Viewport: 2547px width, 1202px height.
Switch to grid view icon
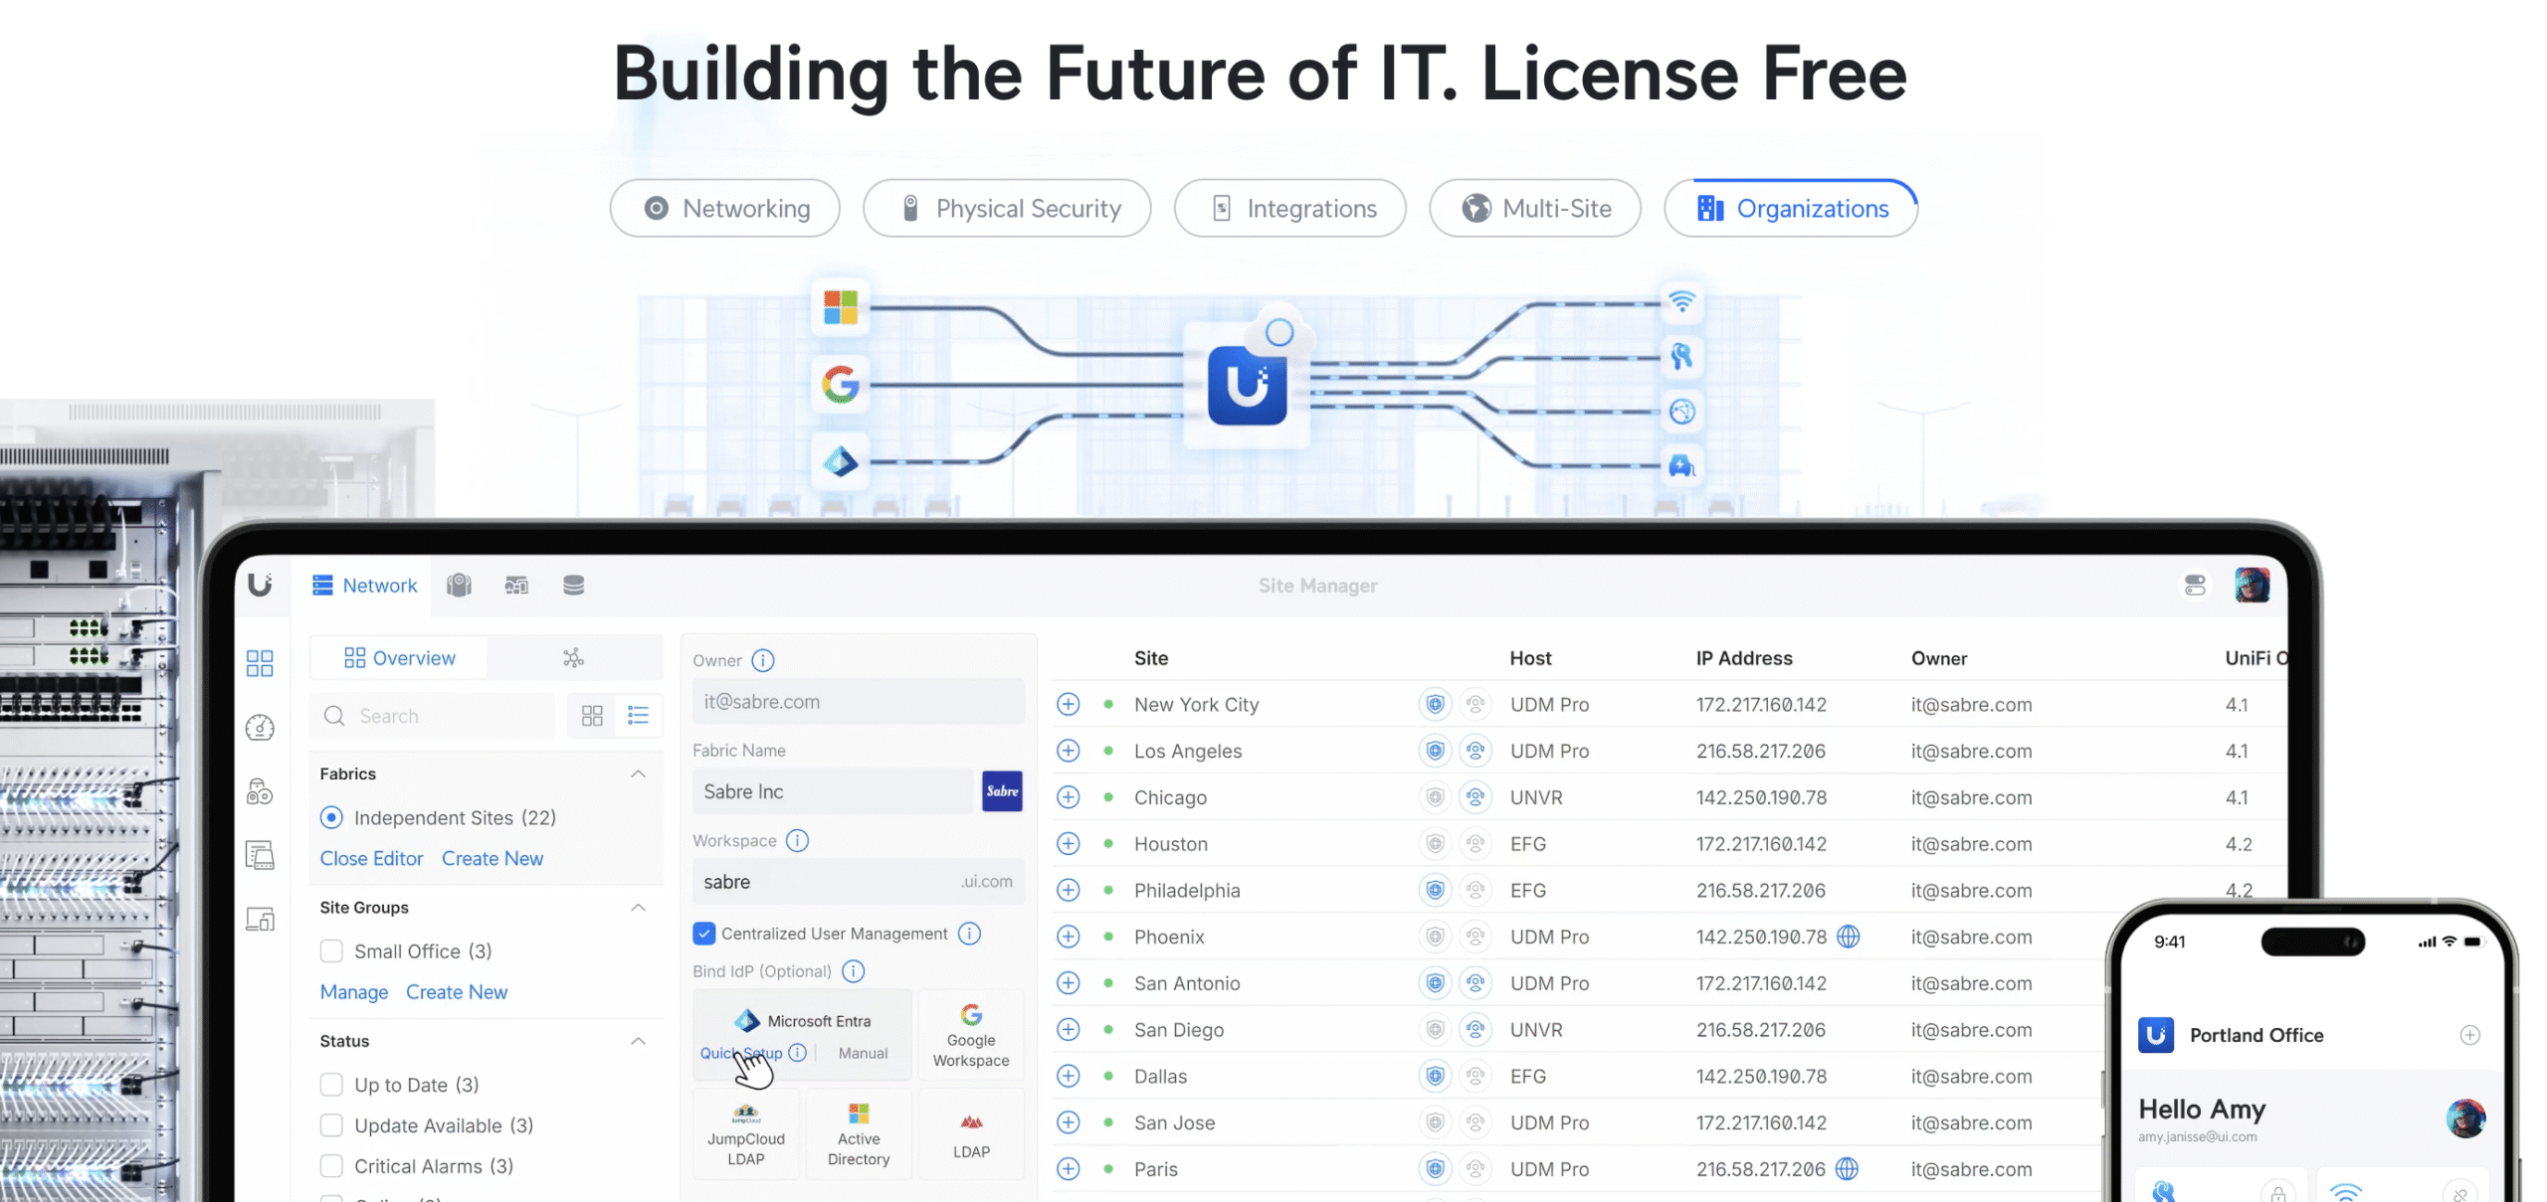(x=592, y=715)
